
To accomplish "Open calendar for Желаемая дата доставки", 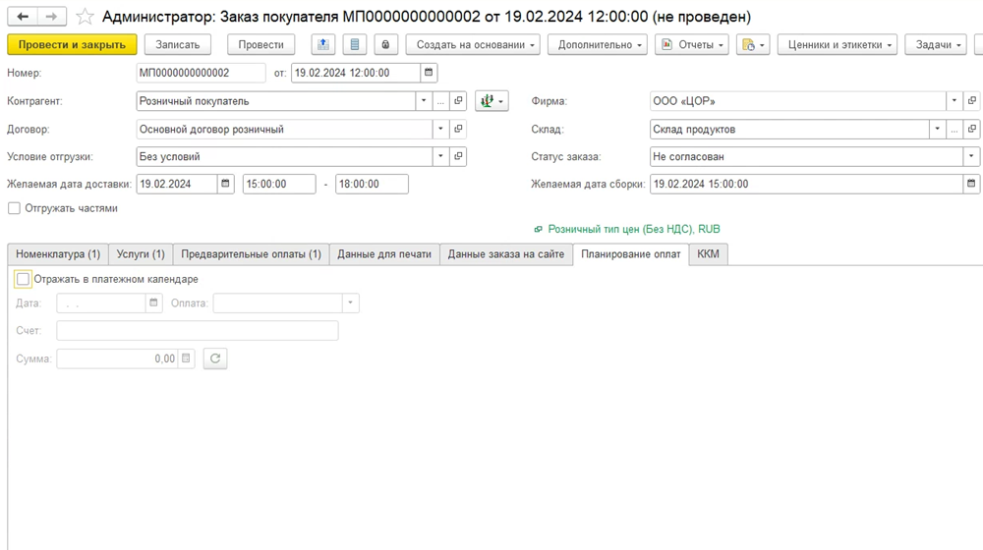I will click(225, 184).
